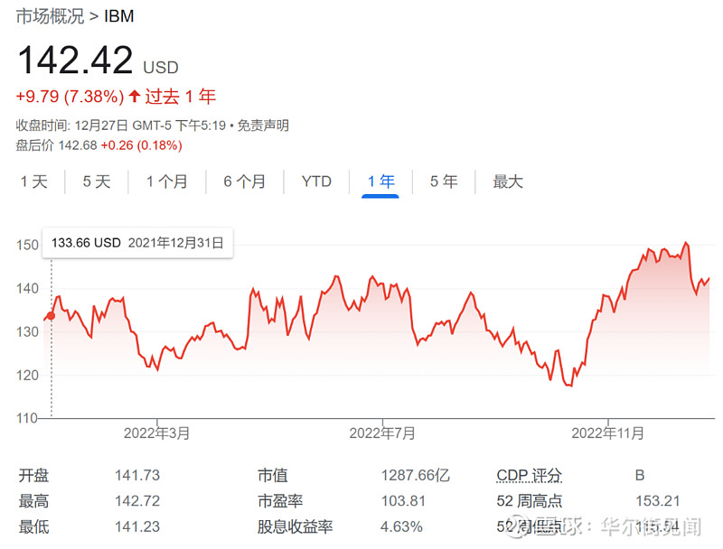This screenshot has width=723, height=549.
Task: Click the 股息收益率 value 4.63%
Action: [401, 526]
